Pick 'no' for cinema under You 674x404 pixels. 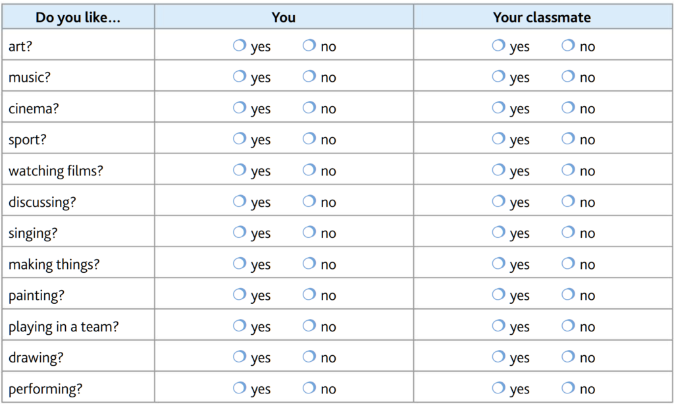309,107
